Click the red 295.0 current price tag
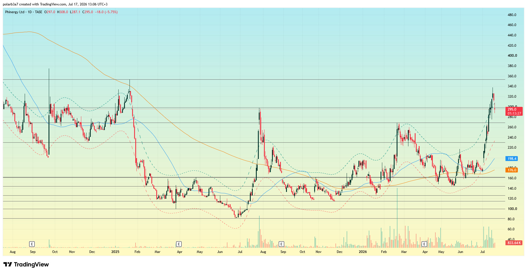527x273 pixels. point(514,109)
